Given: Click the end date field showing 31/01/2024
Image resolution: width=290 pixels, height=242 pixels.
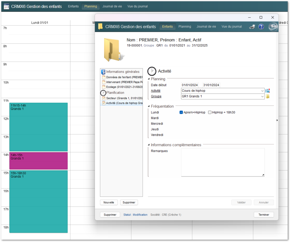Looking at the screenshot, I should pos(211,85).
